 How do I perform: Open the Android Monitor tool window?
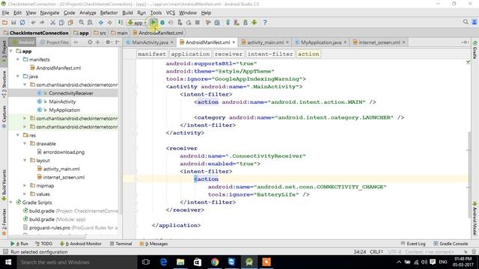point(81,244)
